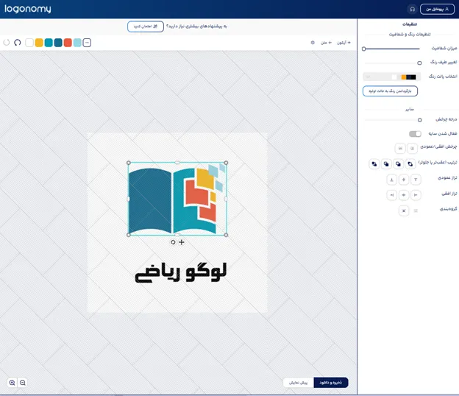Add an icon with '+ آیکون' button
The image size is (459, 396).
point(344,43)
